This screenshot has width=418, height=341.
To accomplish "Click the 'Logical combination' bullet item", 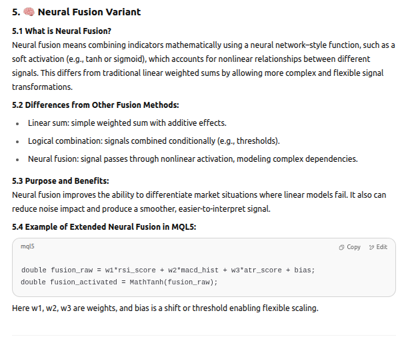I will click(x=153, y=141).
